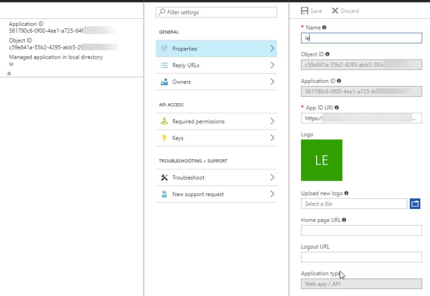This screenshot has width=430, height=296.
Task: Click the Troubleshoot tools icon
Action: [164, 177]
